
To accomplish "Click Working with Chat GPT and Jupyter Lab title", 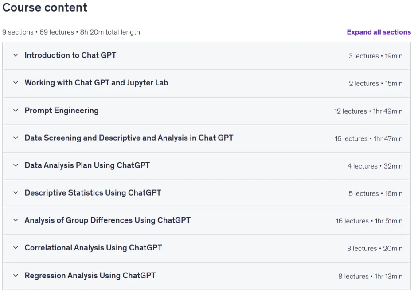I will [x=96, y=83].
